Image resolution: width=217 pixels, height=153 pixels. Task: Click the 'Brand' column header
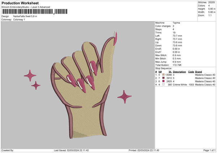(x=199, y=72)
